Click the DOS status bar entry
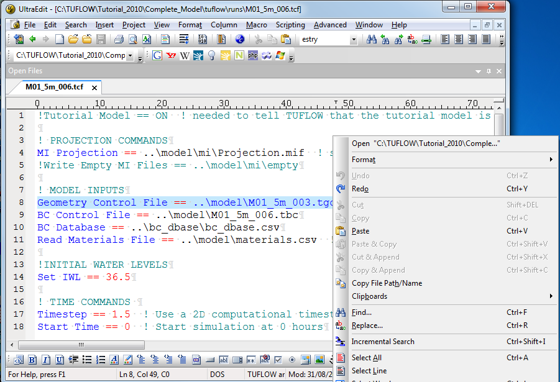560x382 pixels. coord(217,374)
